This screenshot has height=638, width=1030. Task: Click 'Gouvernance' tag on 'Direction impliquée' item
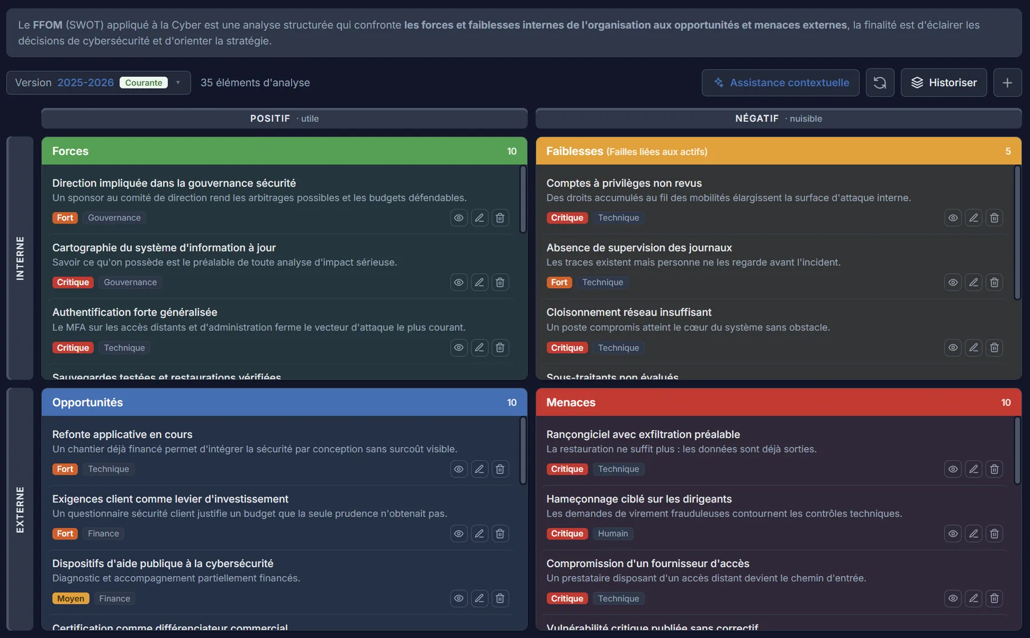(114, 218)
